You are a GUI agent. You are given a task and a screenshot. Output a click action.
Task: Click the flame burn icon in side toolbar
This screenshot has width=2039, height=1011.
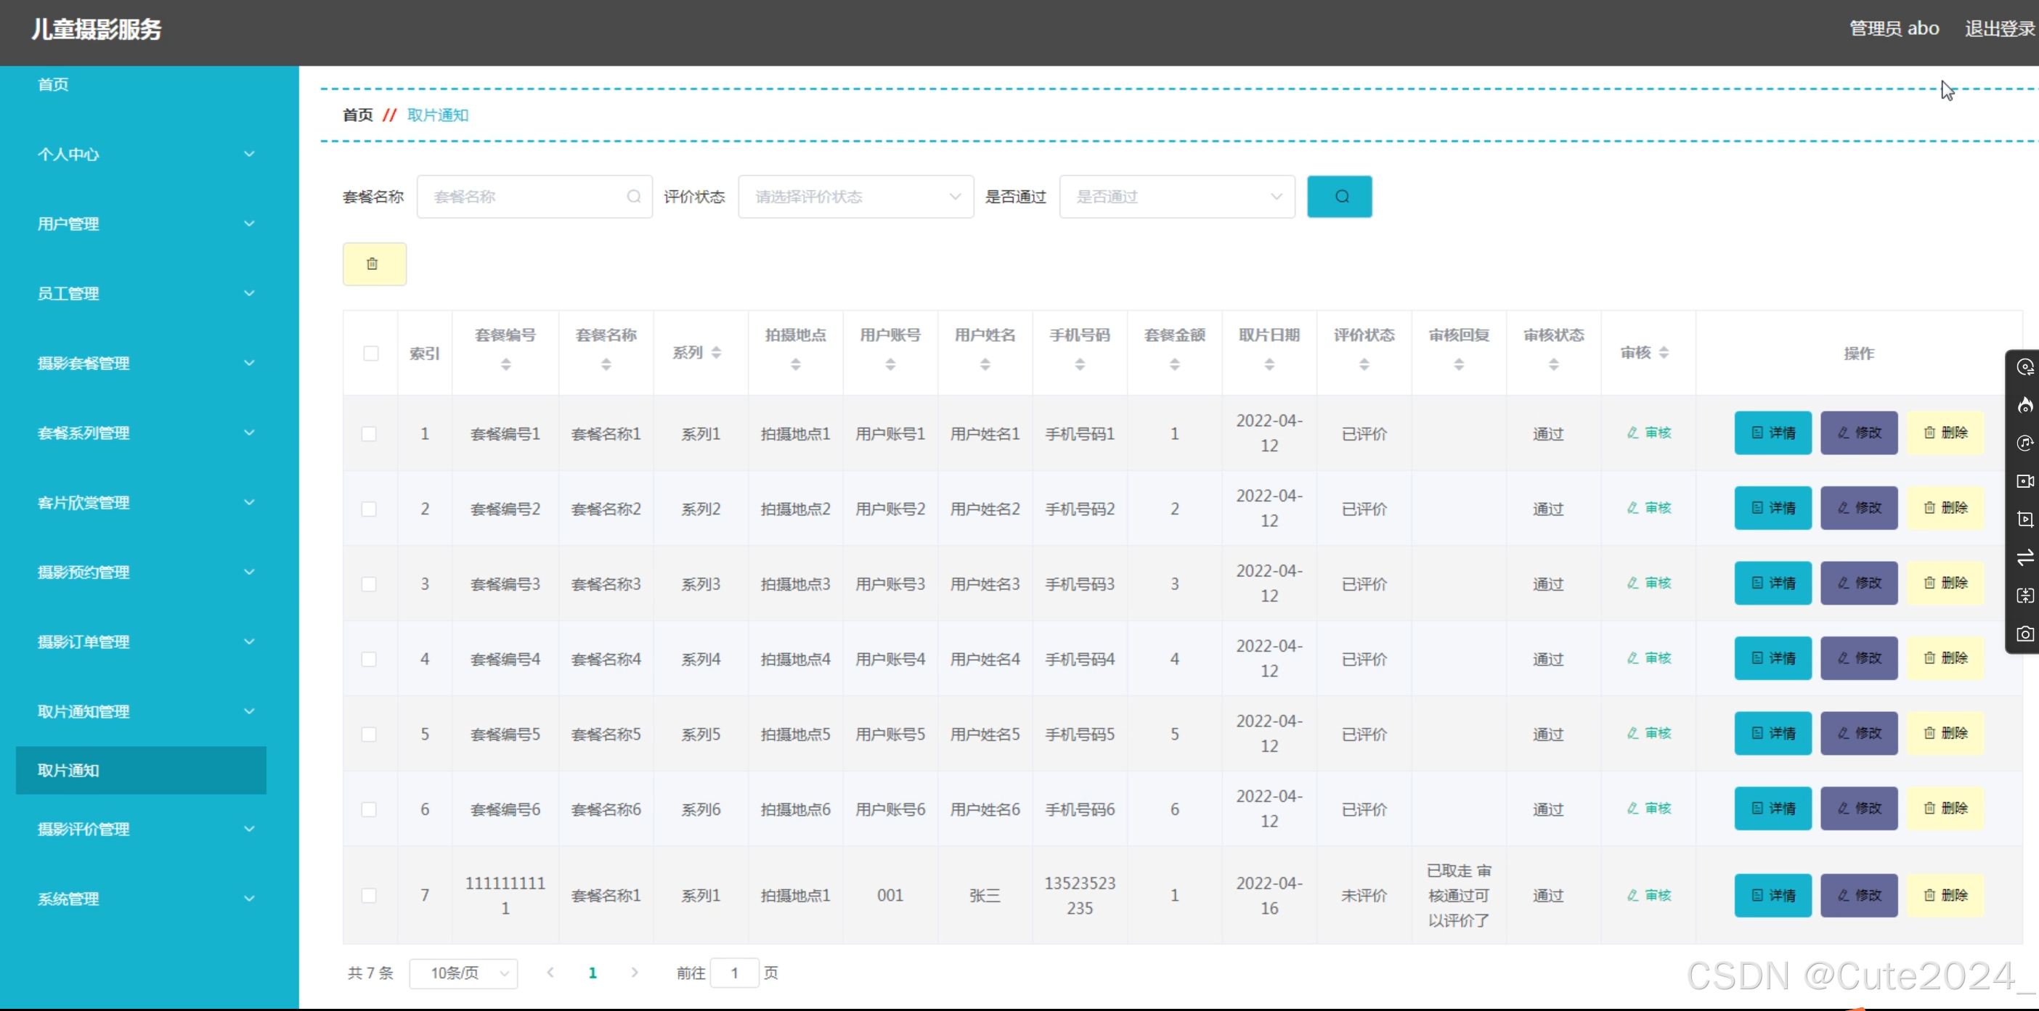click(2024, 406)
